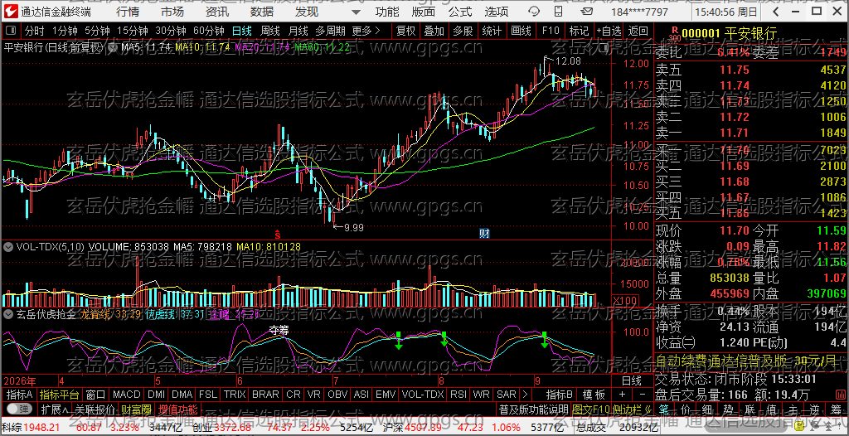This screenshot has width=849, height=436.
Task: Expand the 扩展 panel
Action: click(55, 409)
